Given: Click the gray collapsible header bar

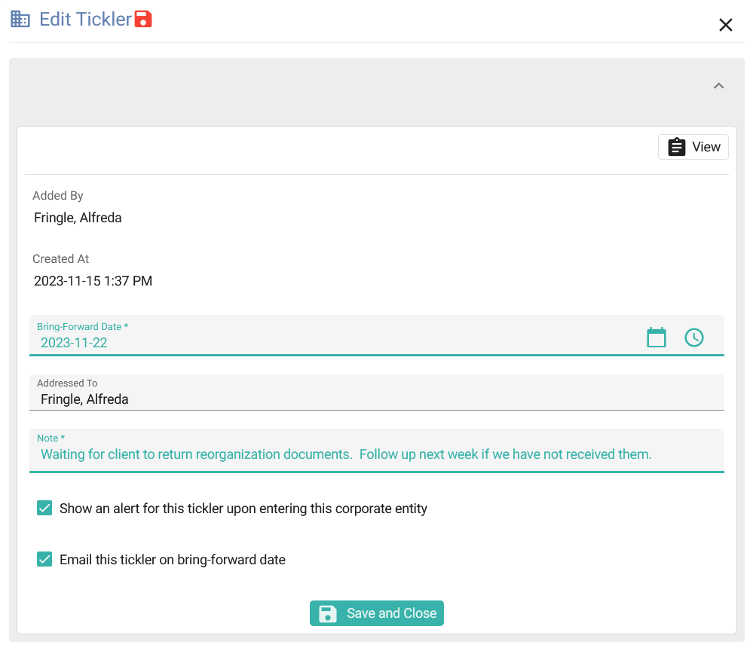Looking at the screenshot, I should pos(362,86).
